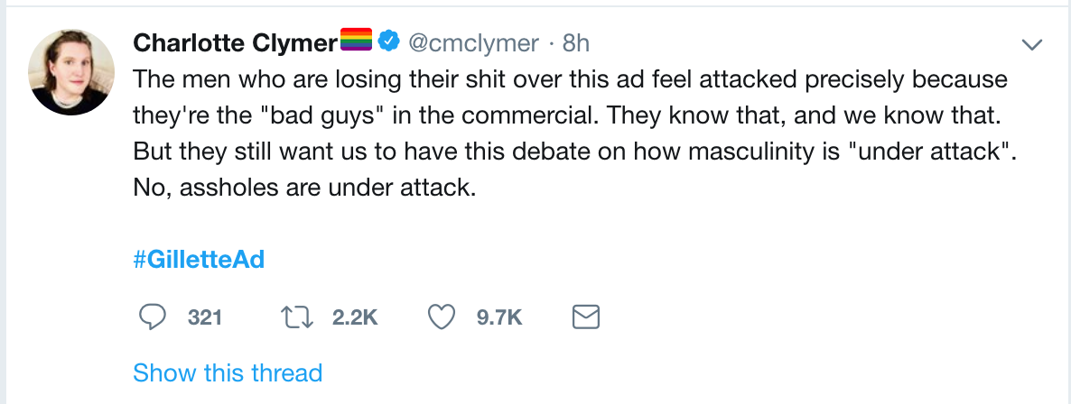Image resolution: width=1071 pixels, height=404 pixels.
Task: Expand with Show this thread
Action: click(228, 372)
